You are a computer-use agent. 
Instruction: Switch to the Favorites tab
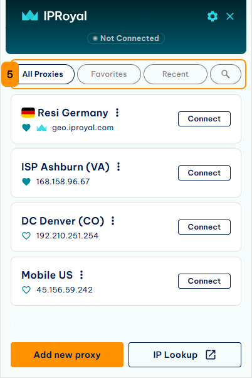pyautogui.click(x=109, y=74)
